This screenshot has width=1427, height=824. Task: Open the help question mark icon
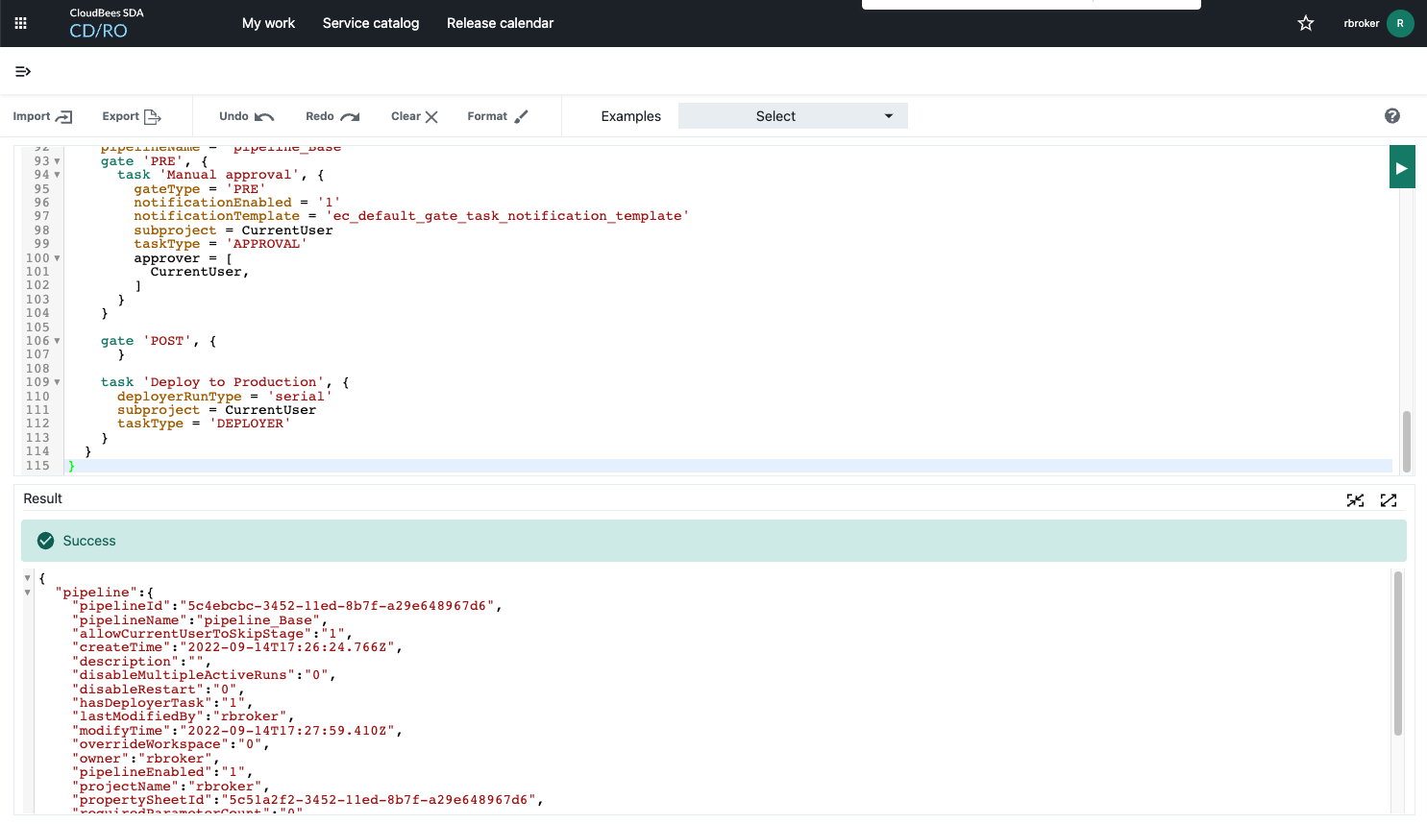(x=1391, y=115)
